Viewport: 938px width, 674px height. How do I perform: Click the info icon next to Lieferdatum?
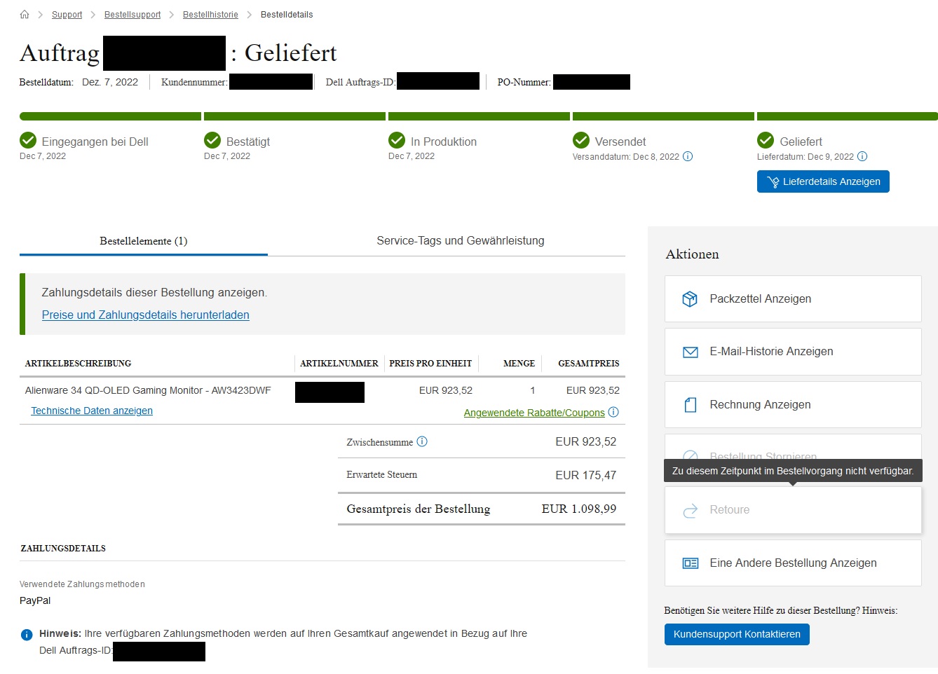pos(862,156)
